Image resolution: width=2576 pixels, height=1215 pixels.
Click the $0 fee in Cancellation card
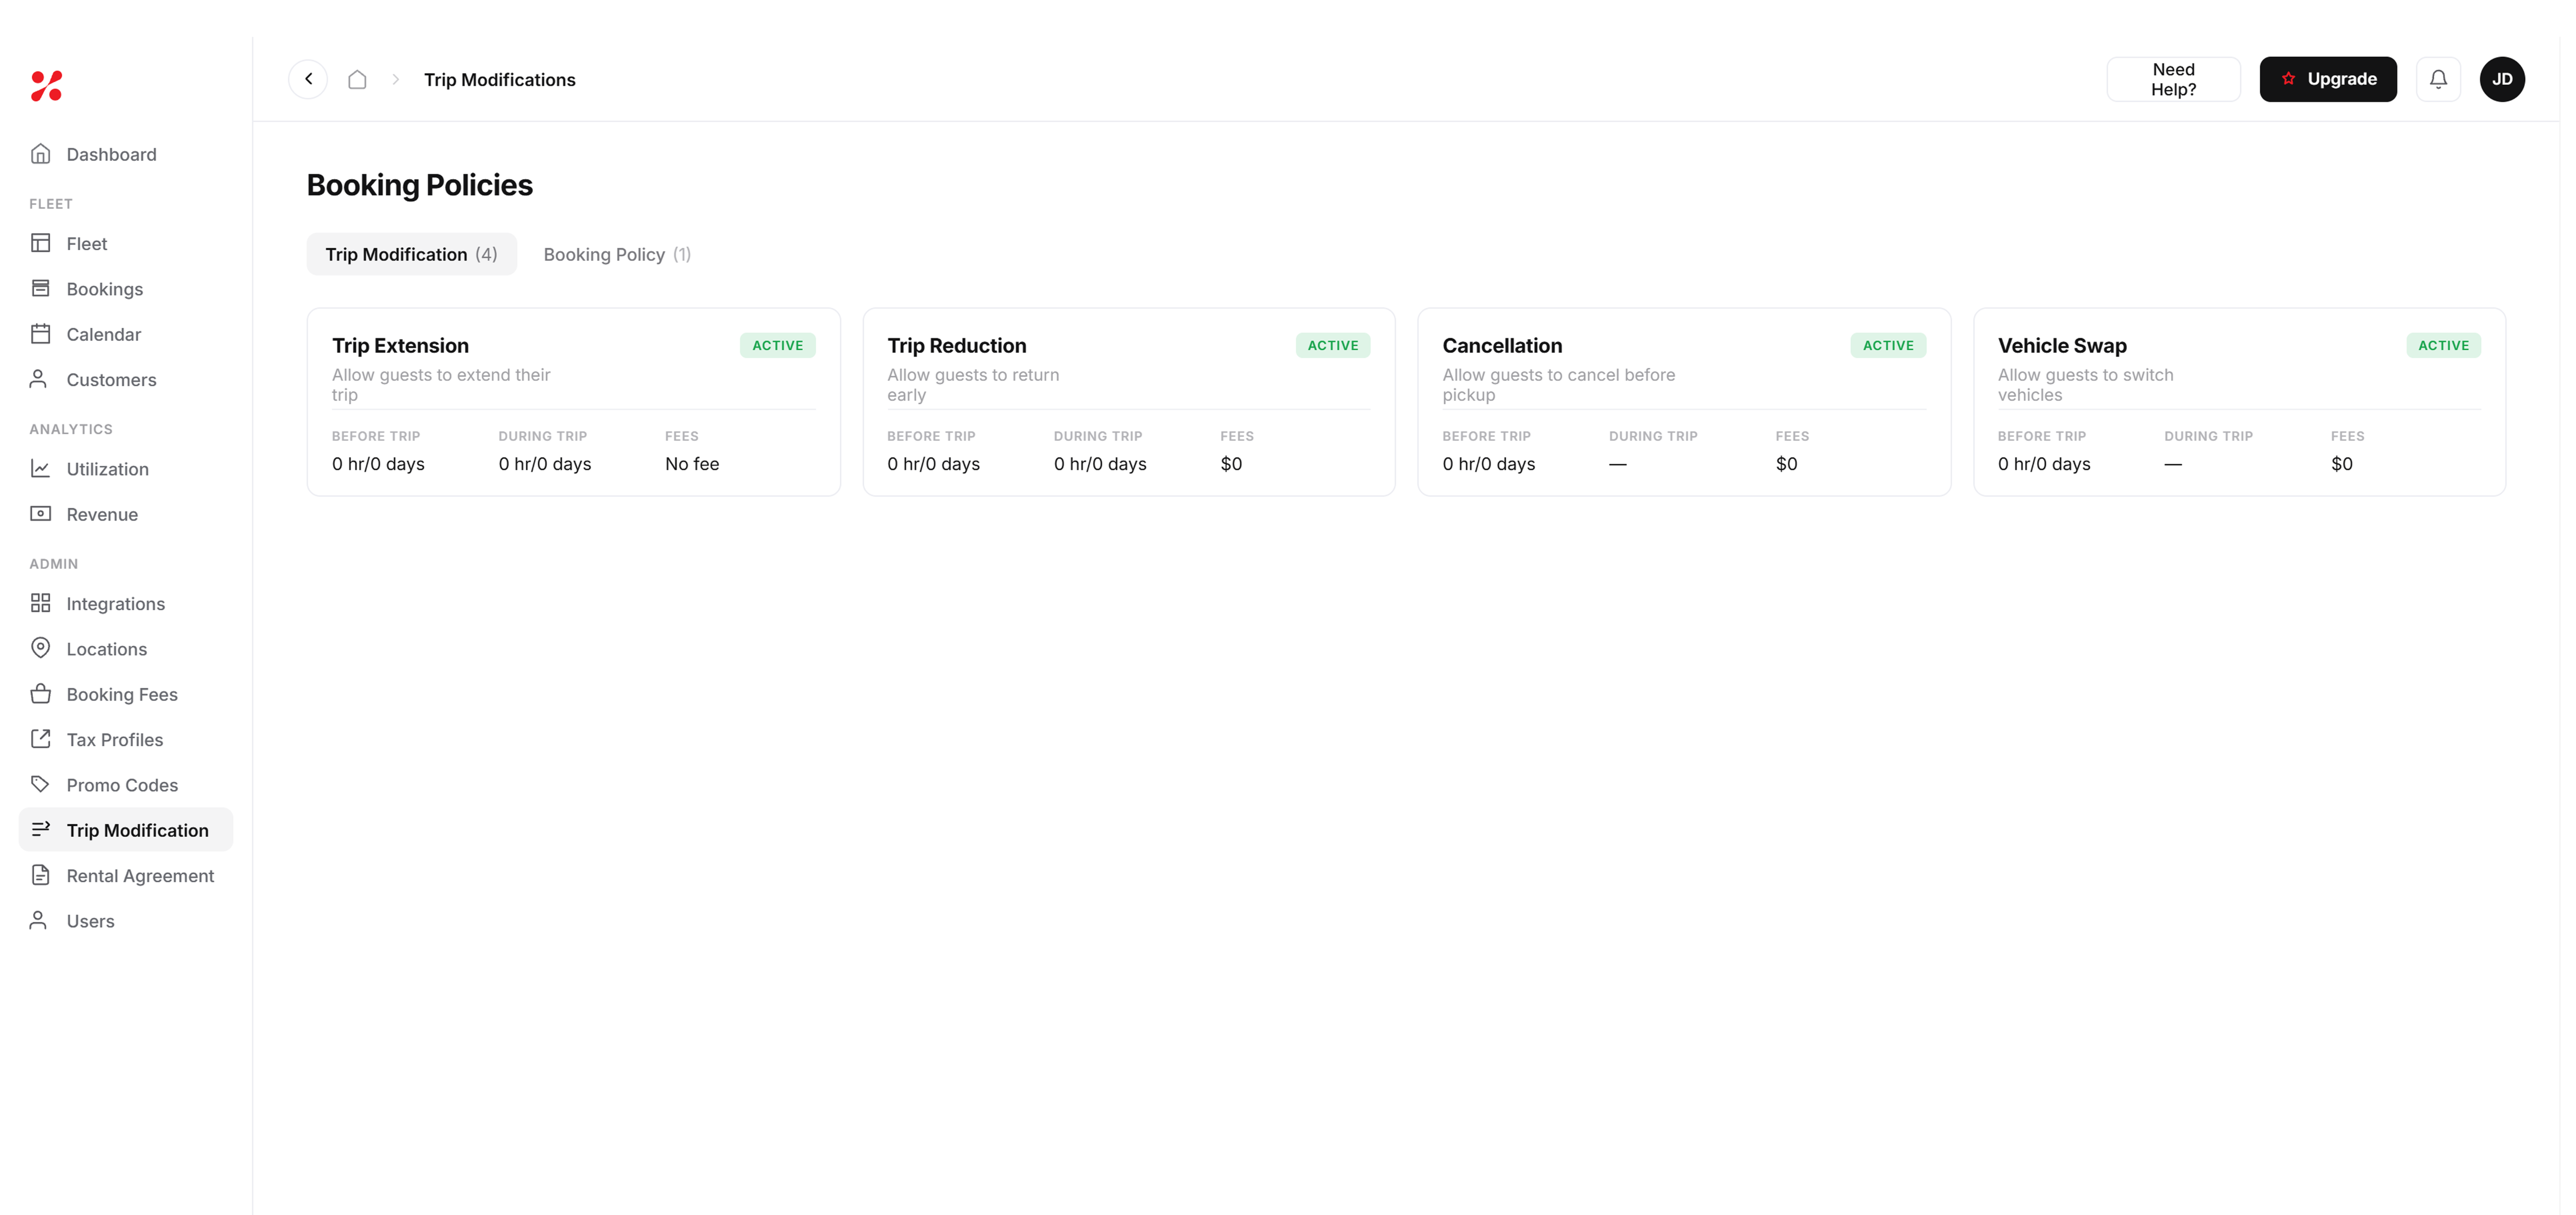[1786, 464]
